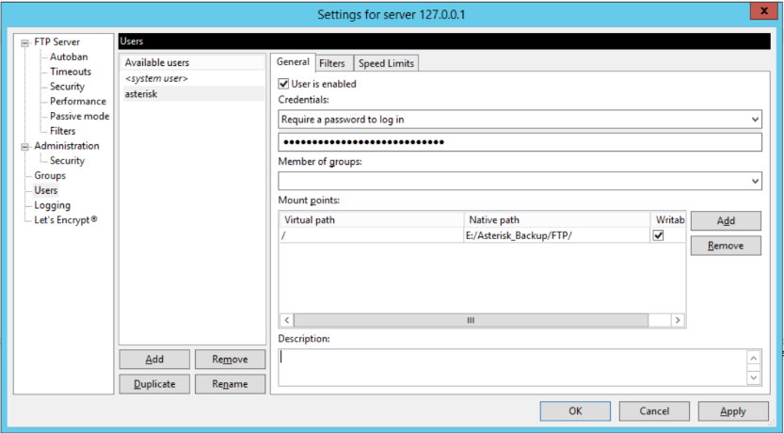784x433 pixels.
Task: Open the Logging settings page
Action: coord(53,205)
